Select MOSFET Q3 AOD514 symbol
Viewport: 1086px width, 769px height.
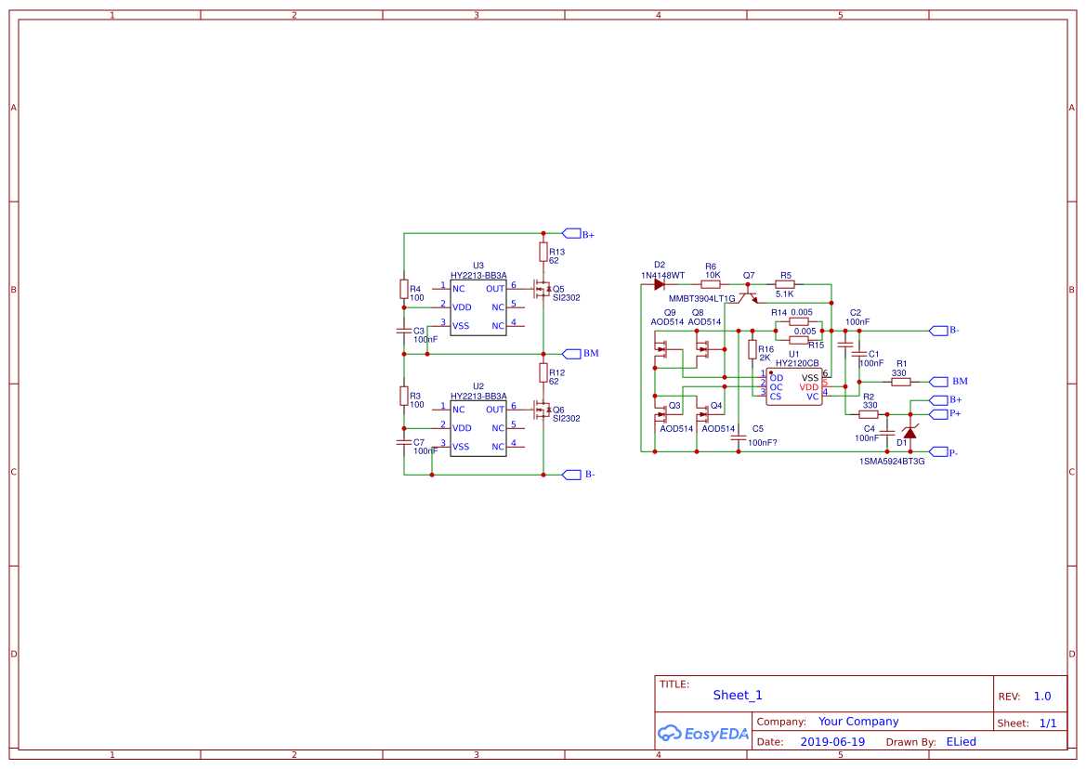point(661,414)
